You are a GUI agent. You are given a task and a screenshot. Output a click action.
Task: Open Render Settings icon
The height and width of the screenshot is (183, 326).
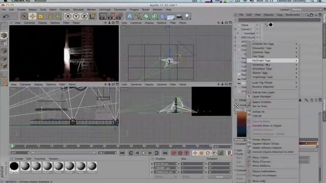119,16
